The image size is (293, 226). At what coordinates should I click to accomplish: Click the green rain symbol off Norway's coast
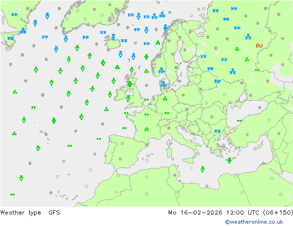click(158, 43)
